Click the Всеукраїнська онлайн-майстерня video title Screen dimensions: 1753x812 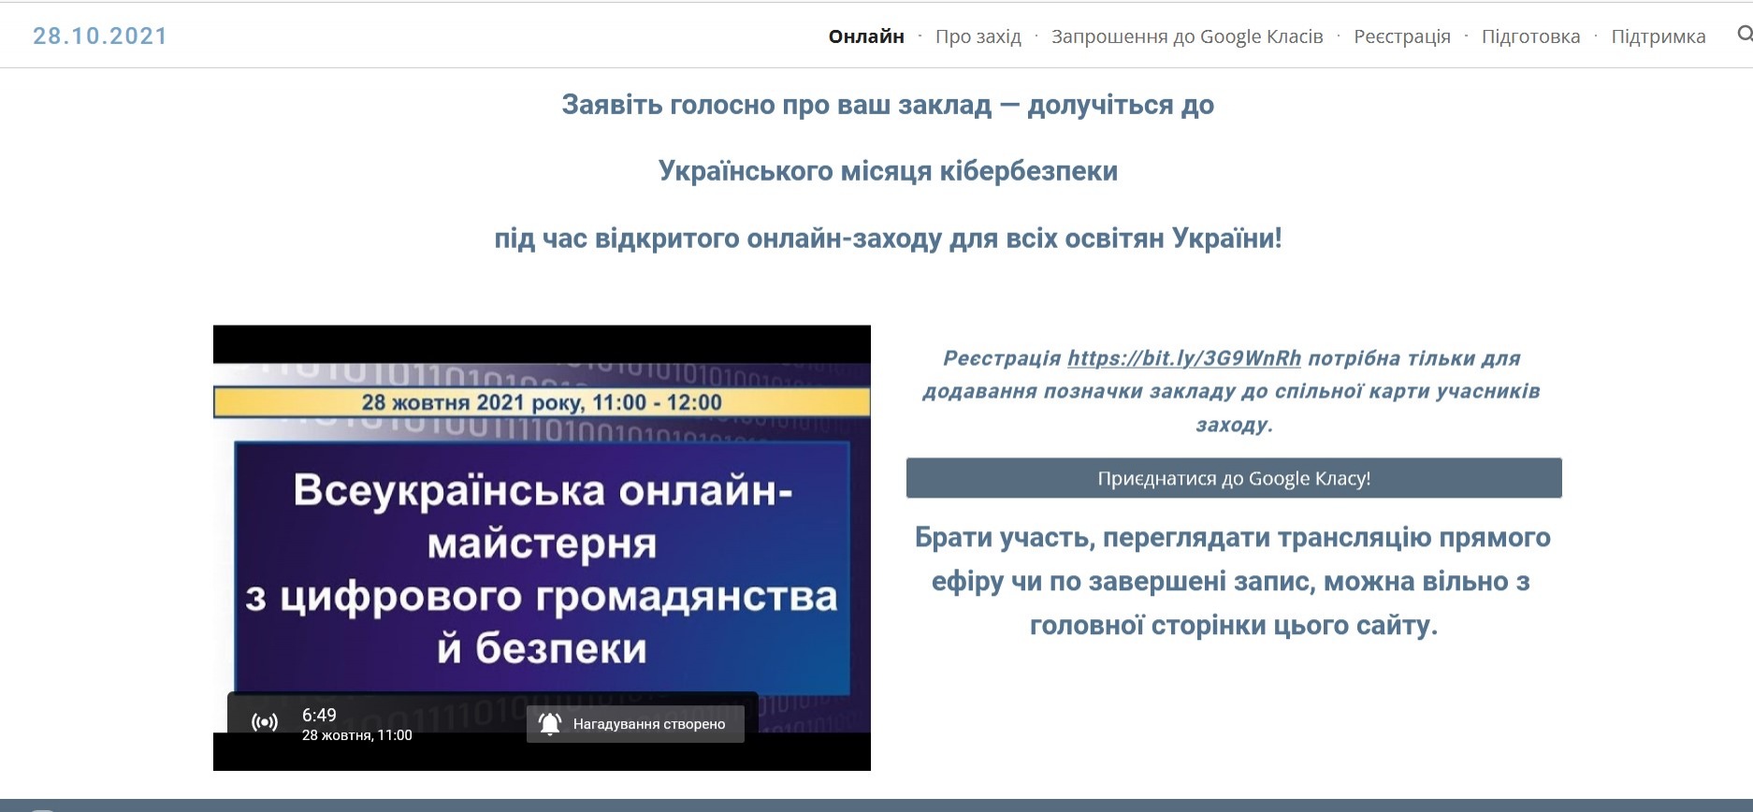click(x=542, y=568)
